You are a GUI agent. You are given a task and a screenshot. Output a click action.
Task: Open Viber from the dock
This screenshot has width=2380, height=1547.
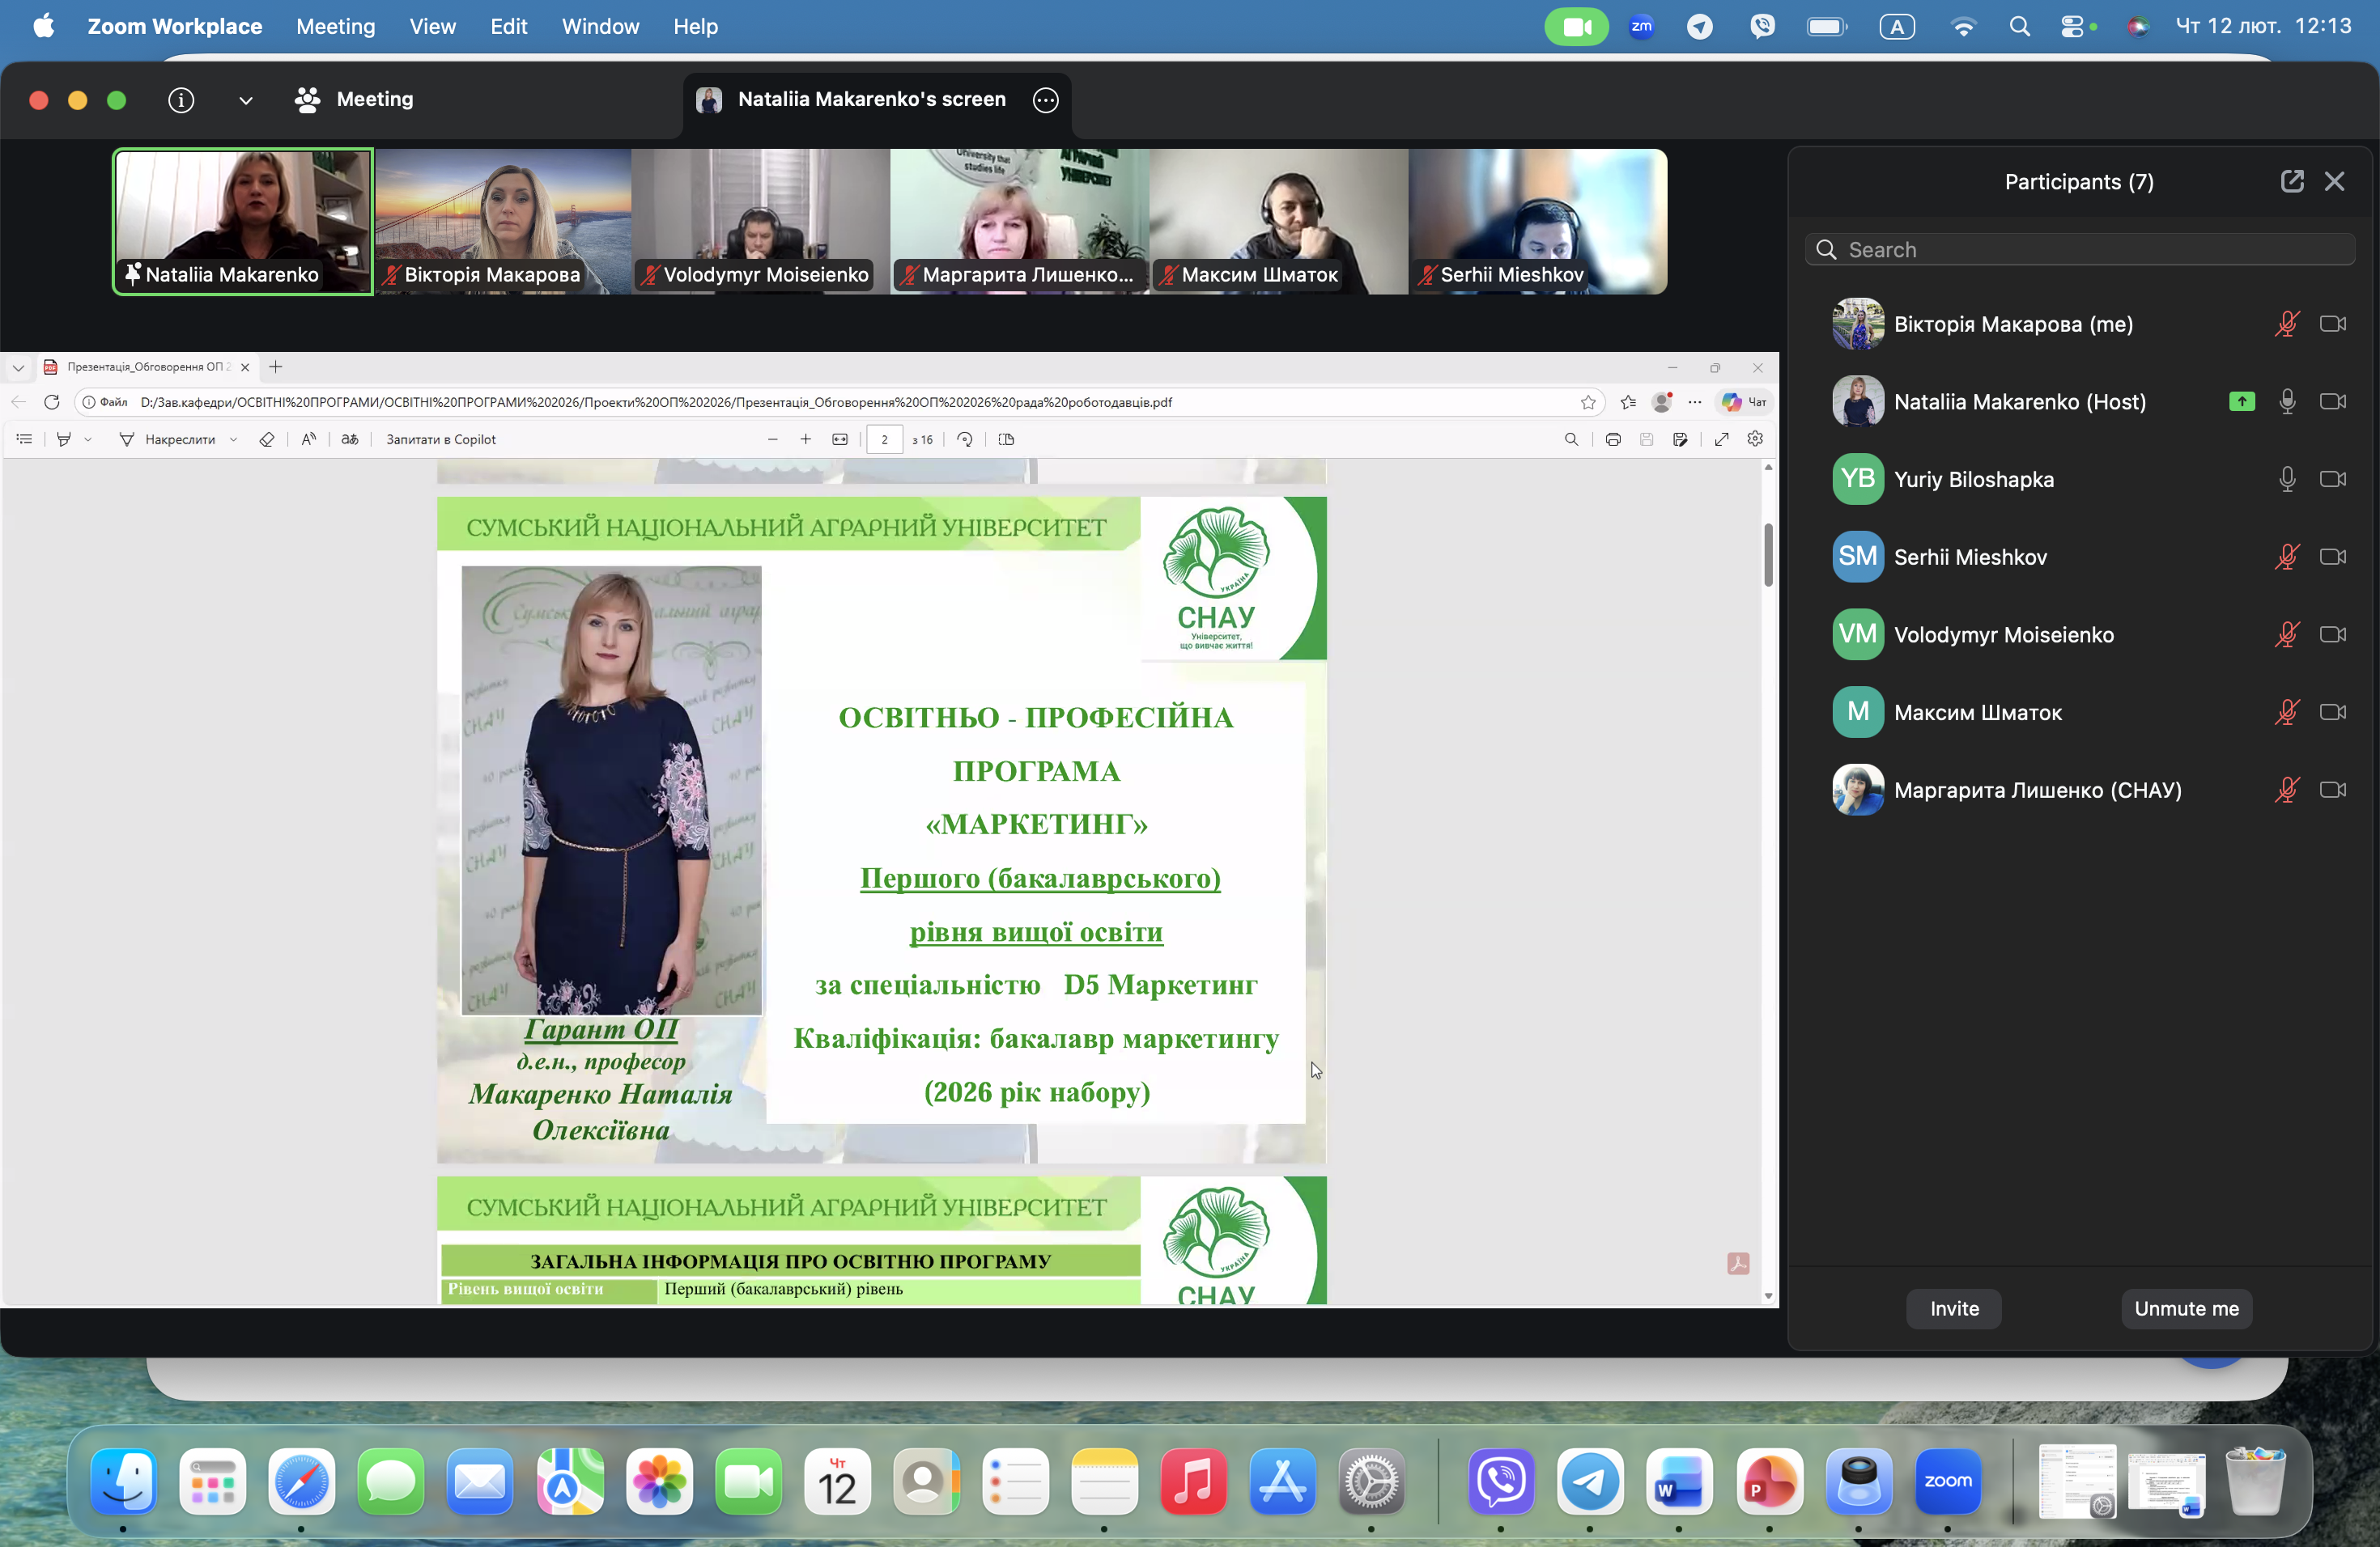tap(1501, 1480)
